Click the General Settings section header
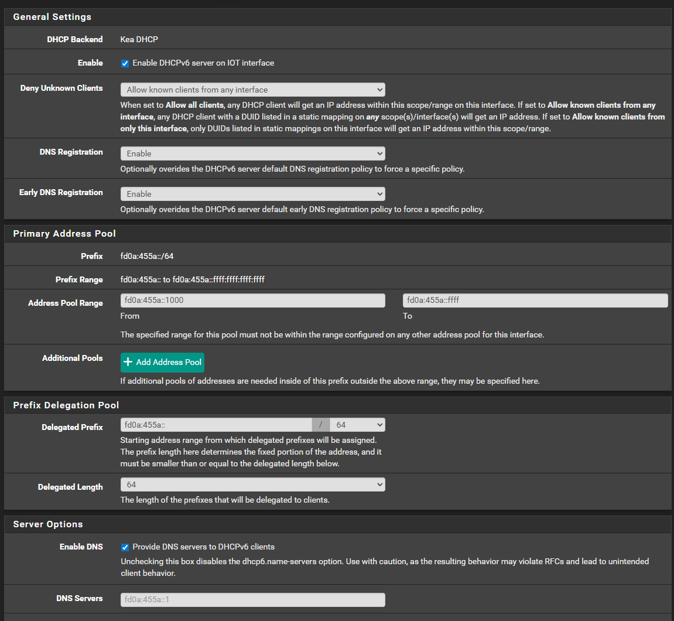 52,17
